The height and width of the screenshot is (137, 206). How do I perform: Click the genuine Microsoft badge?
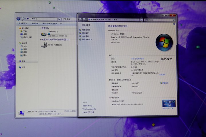(x=169, y=103)
